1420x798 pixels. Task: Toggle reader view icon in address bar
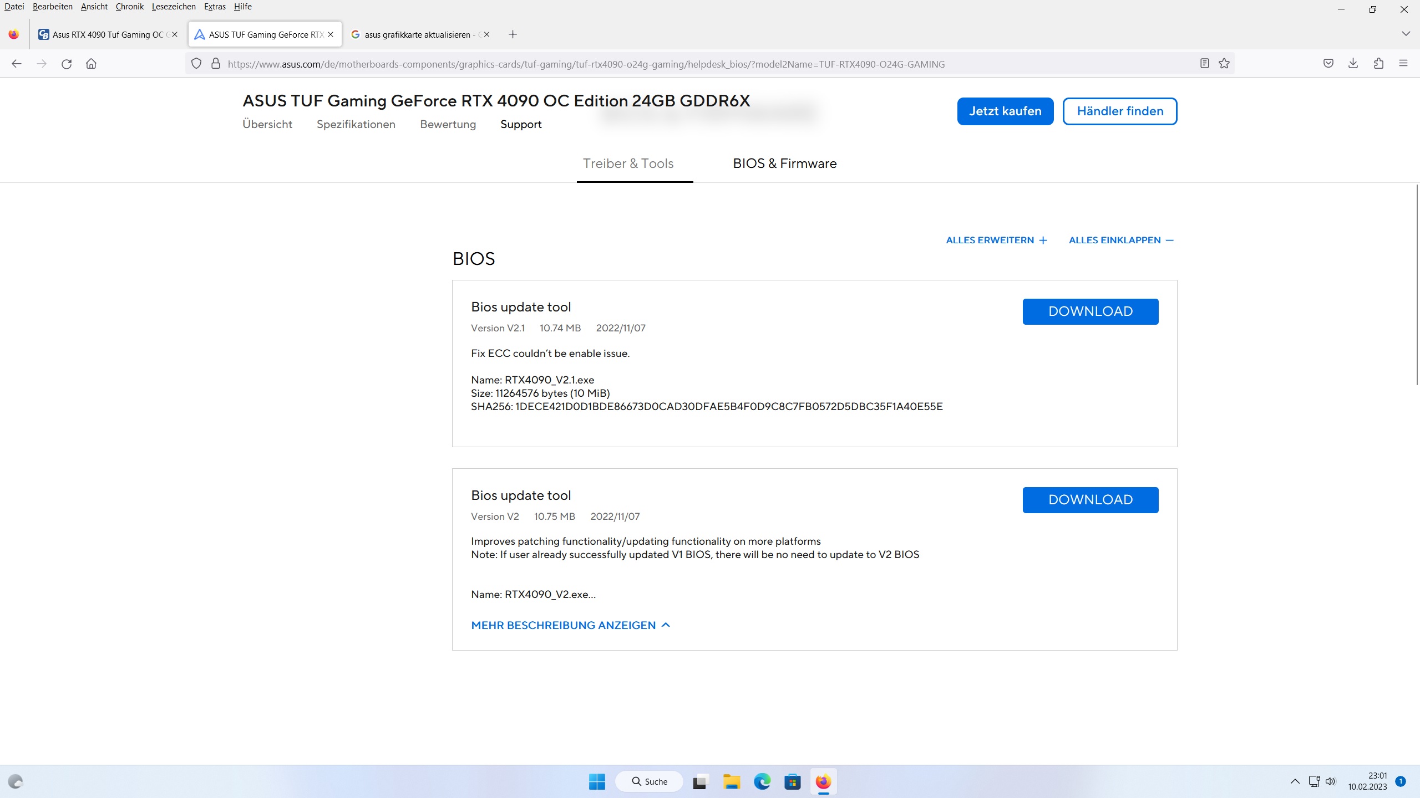1204,64
